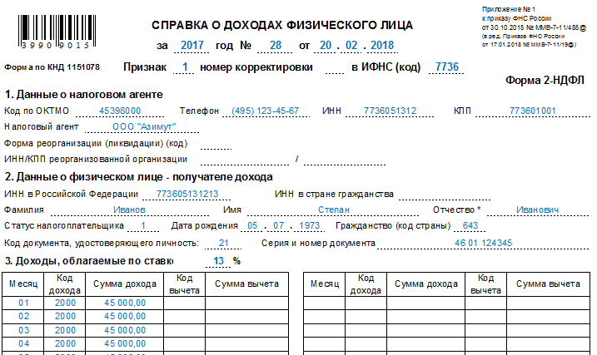The height and width of the screenshot is (355, 597).
Task: Click the left table Месяц column header
Action: pyautogui.click(x=23, y=284)
